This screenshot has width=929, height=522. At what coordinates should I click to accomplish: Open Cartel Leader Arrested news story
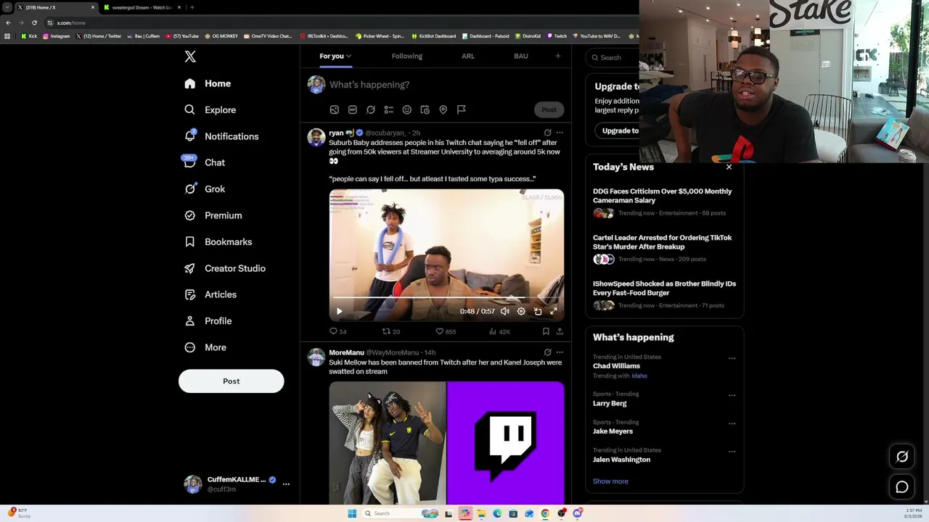point(664,248)
